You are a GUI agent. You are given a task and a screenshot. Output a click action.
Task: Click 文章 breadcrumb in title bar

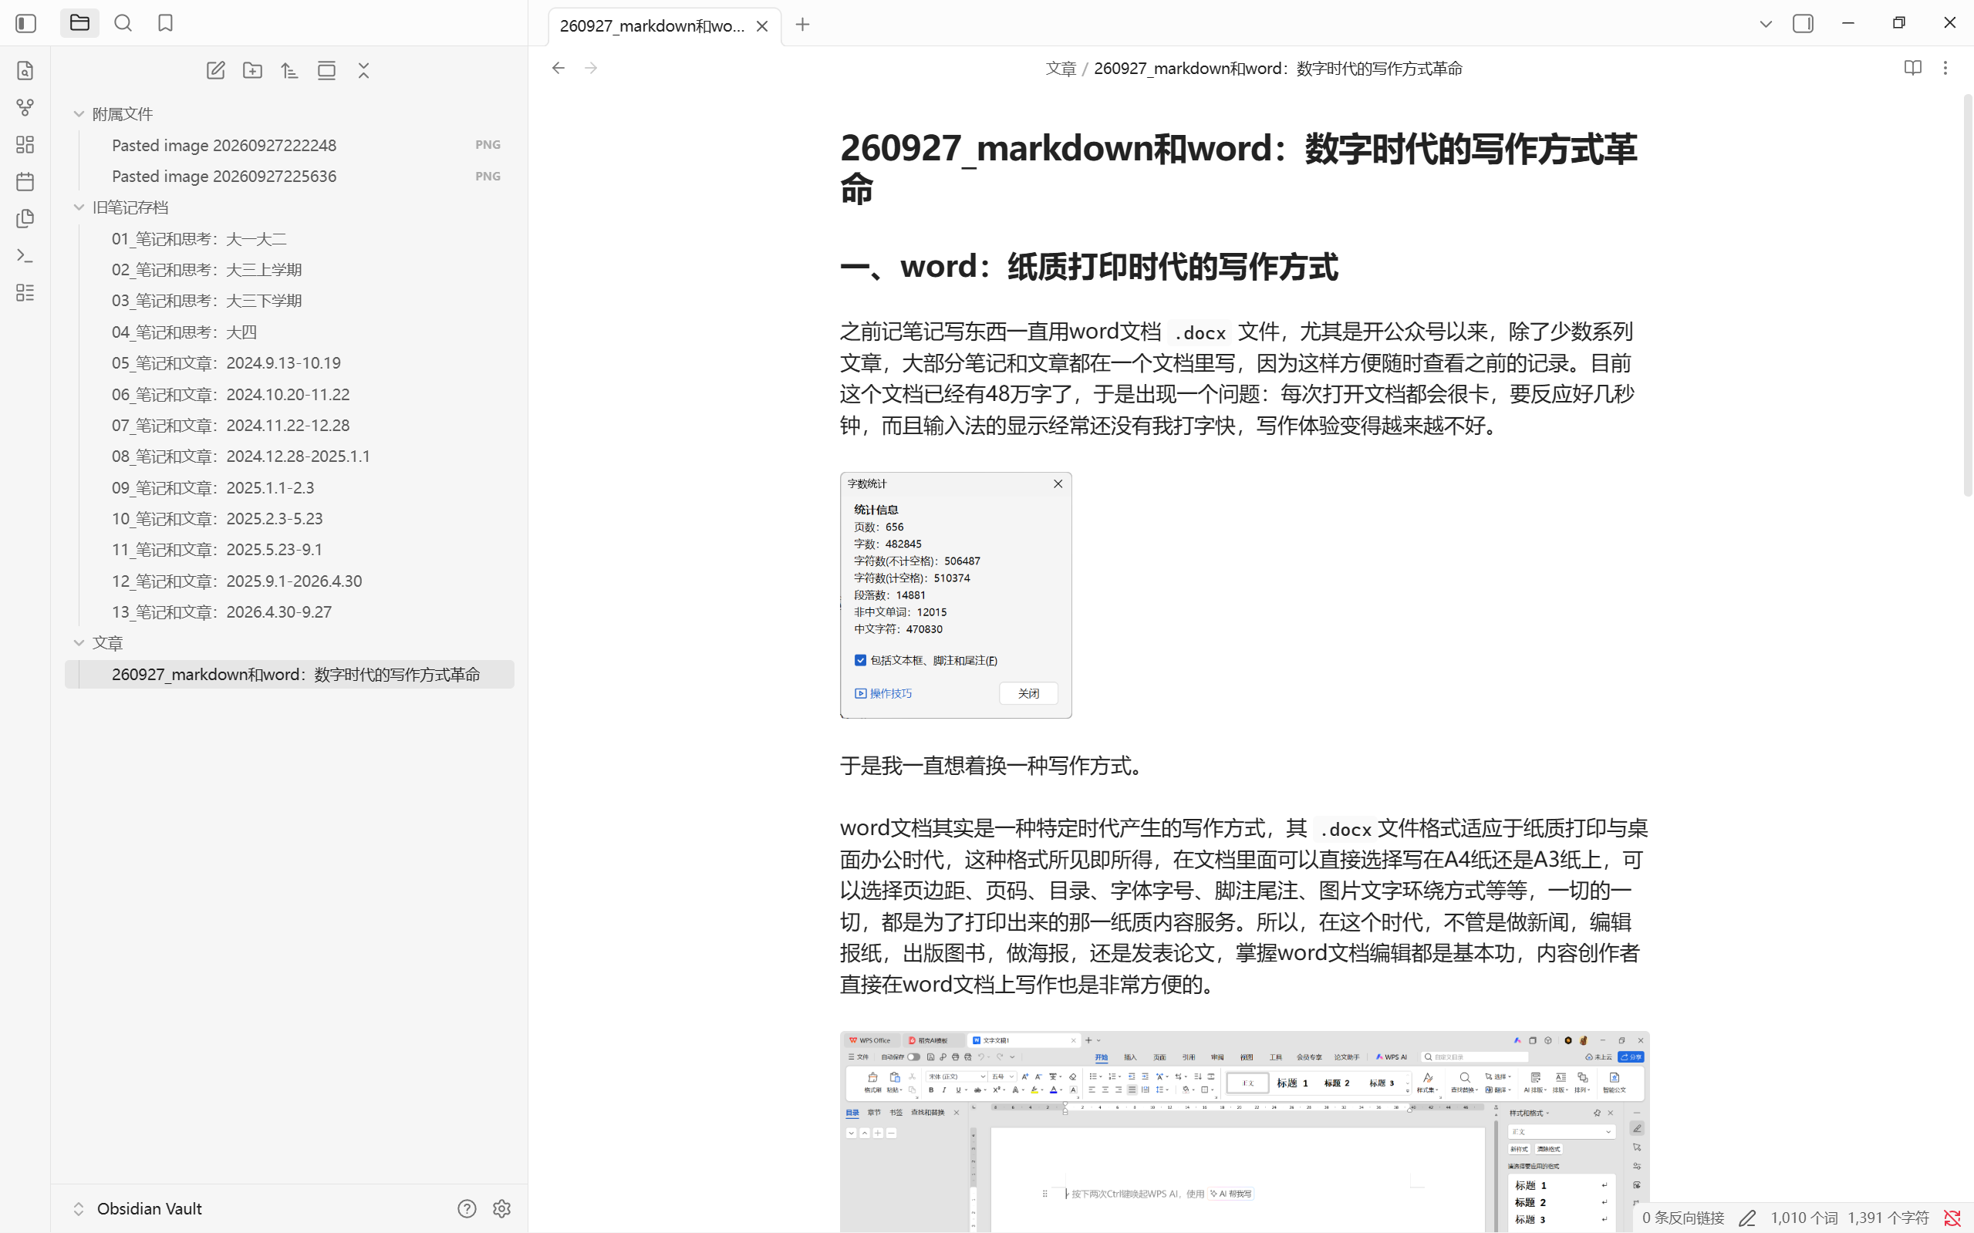1061,69
